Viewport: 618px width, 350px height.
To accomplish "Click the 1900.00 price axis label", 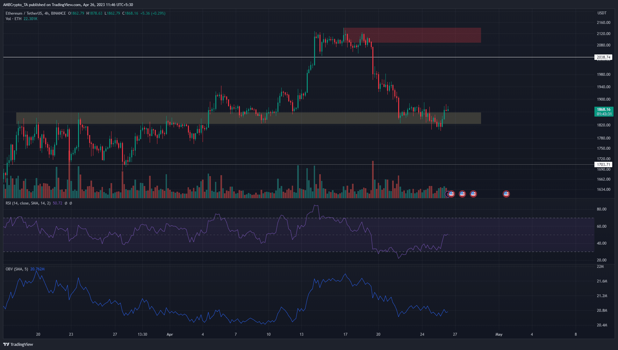I will [x=604, y=99].
